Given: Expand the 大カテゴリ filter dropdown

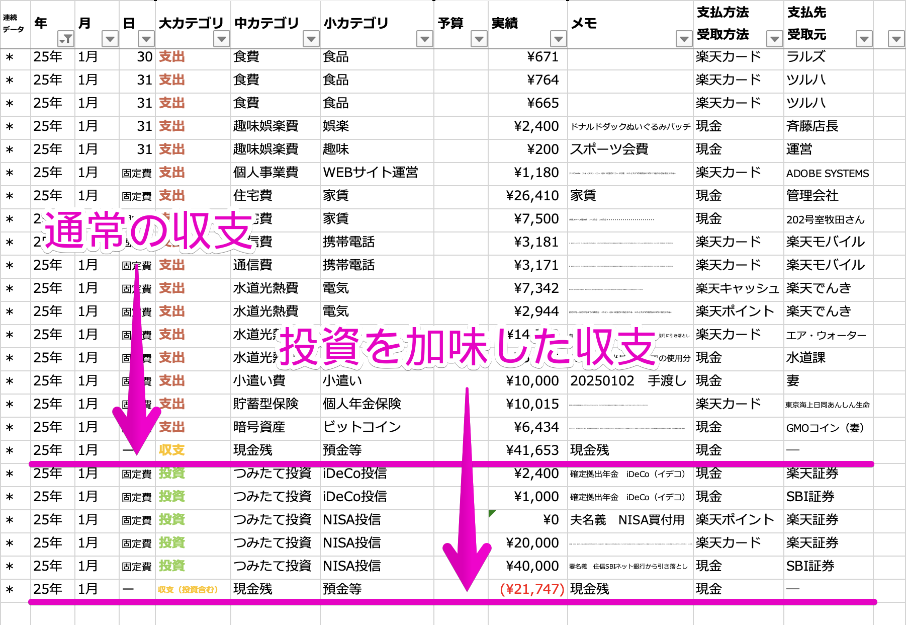Looking at the screenshot, I should [221, 39].
